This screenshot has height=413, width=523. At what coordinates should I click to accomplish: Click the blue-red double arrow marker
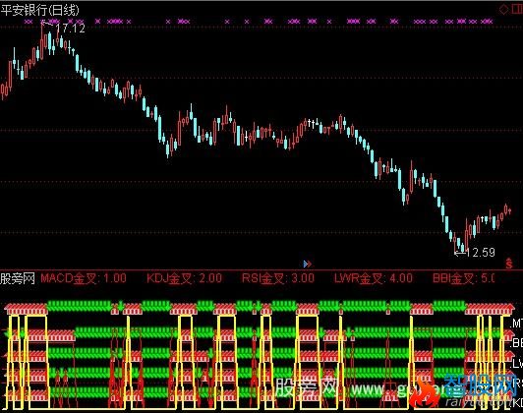(307, 265)
